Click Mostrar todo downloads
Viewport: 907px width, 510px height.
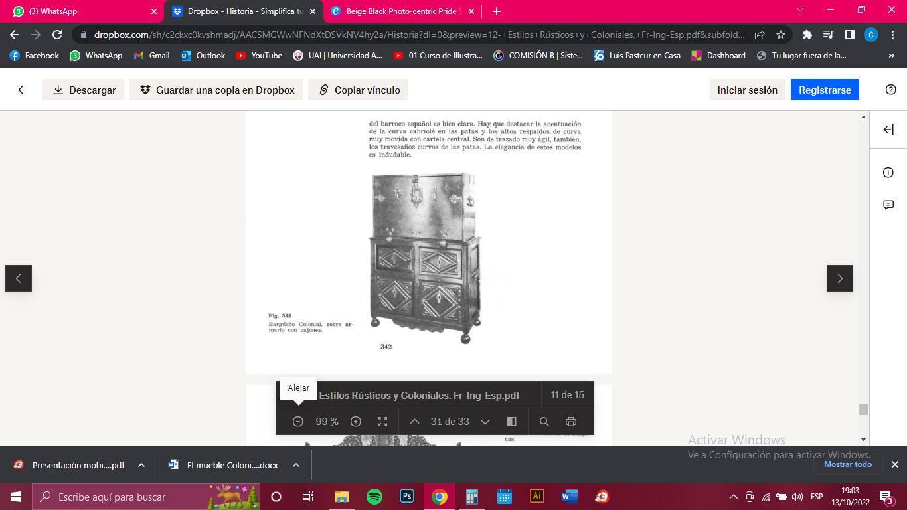pos(848,464)
